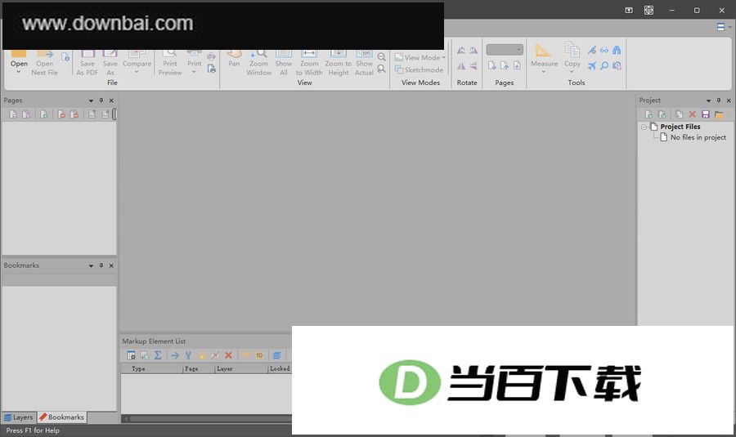Open the Copy tool dropdown
The width and height of the screenshot is (736, 437).
[x=572, y=72]
